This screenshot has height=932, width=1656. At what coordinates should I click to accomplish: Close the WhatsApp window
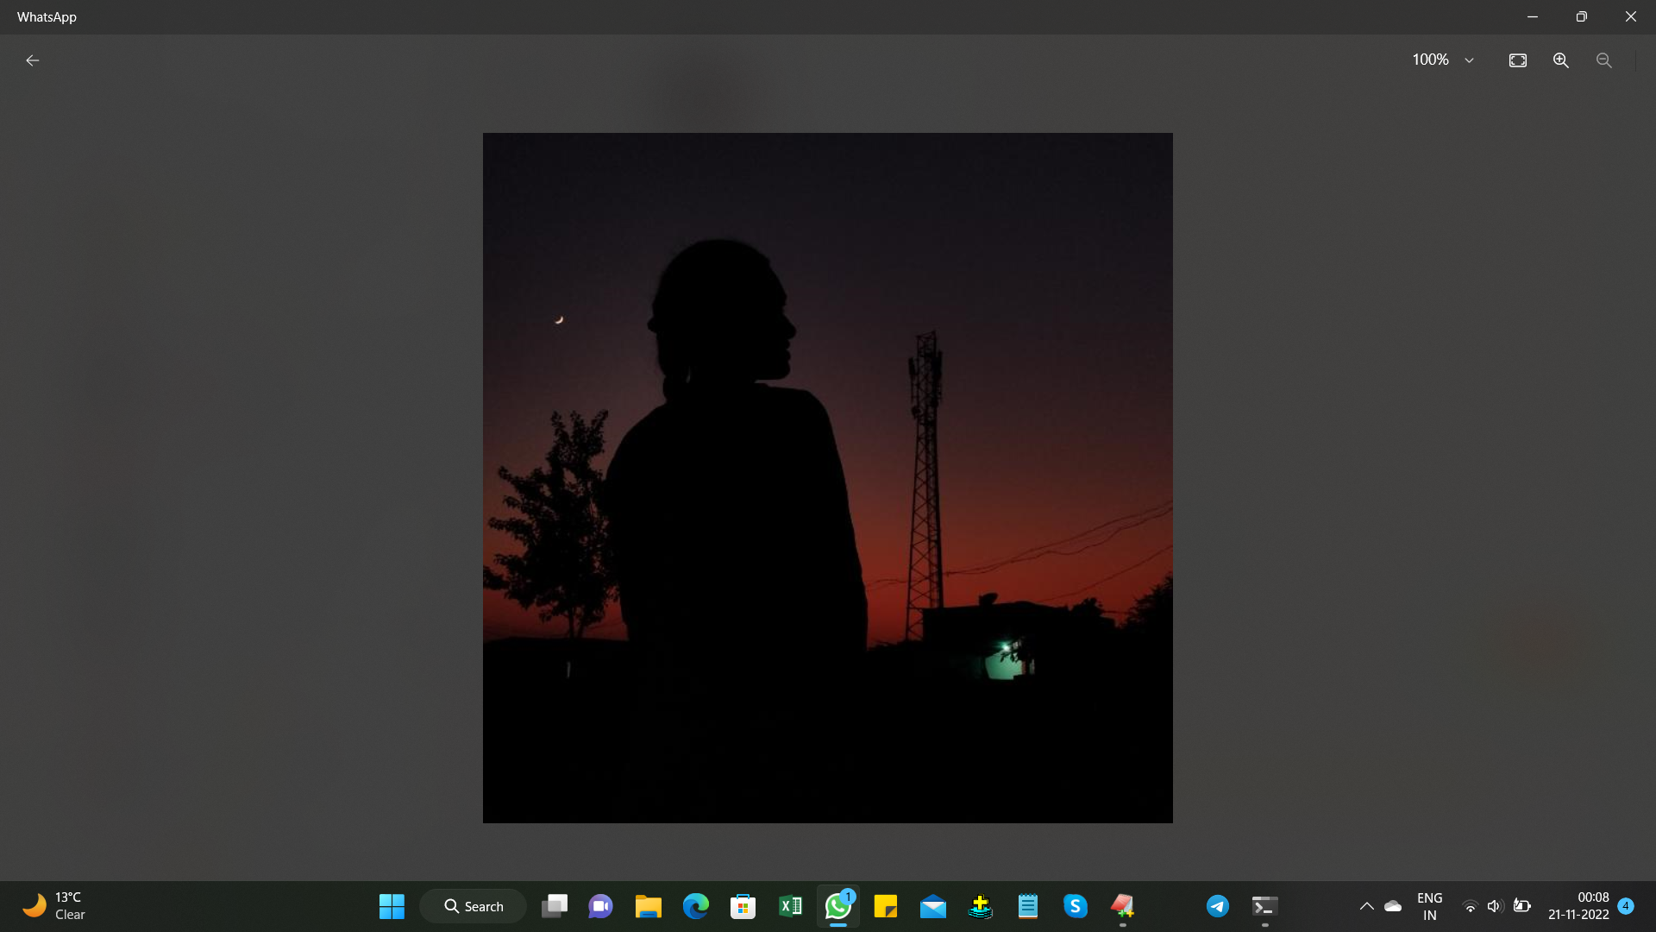click(x=1631, y=16)
